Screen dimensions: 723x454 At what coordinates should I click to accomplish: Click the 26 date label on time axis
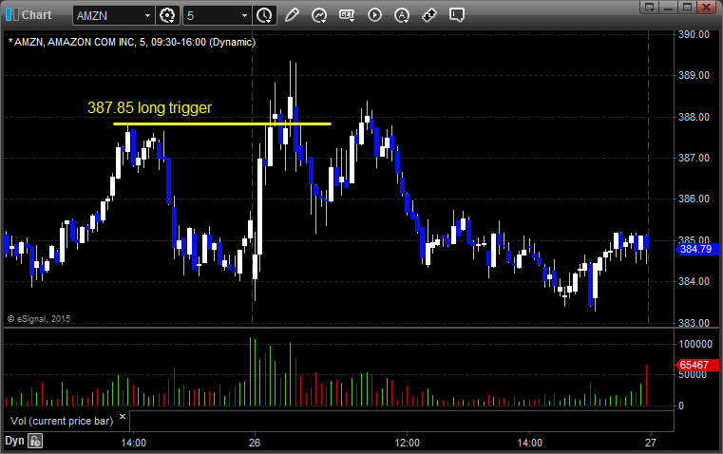tap(255, 443)
